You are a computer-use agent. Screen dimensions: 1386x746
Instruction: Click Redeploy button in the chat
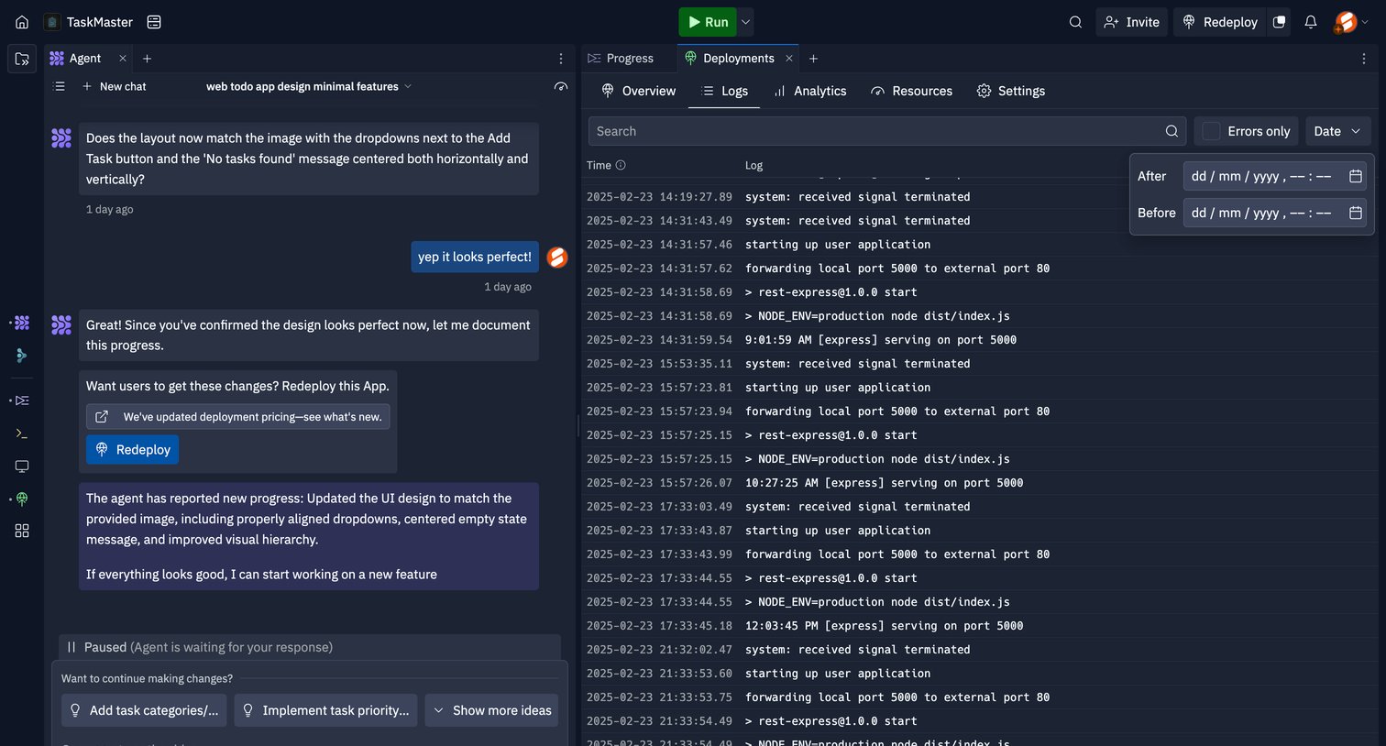pos(133,450)
